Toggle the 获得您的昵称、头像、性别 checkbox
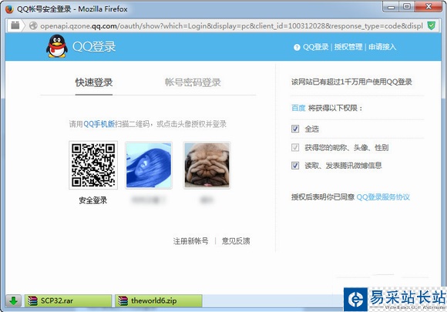This screenshot has width=447, height=312. pyautogui.click(x=295, y=147)
